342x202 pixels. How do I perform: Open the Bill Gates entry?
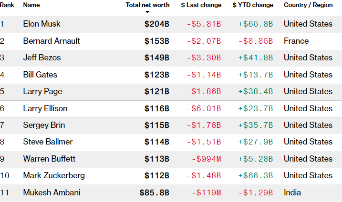40,75
